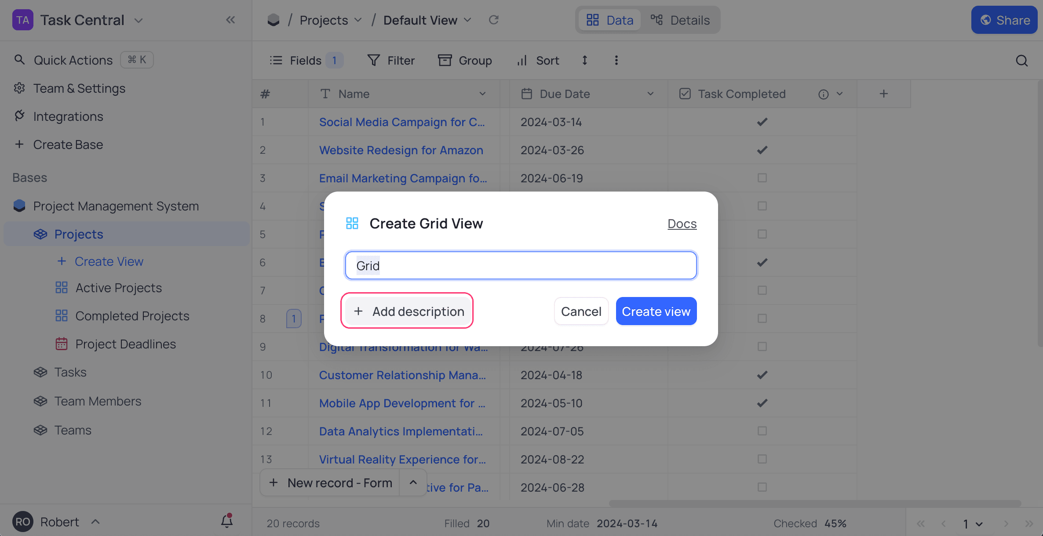Expand the Task Central workspace dropdown
This screenshot has height=536, width=1043.
(139, 20)
